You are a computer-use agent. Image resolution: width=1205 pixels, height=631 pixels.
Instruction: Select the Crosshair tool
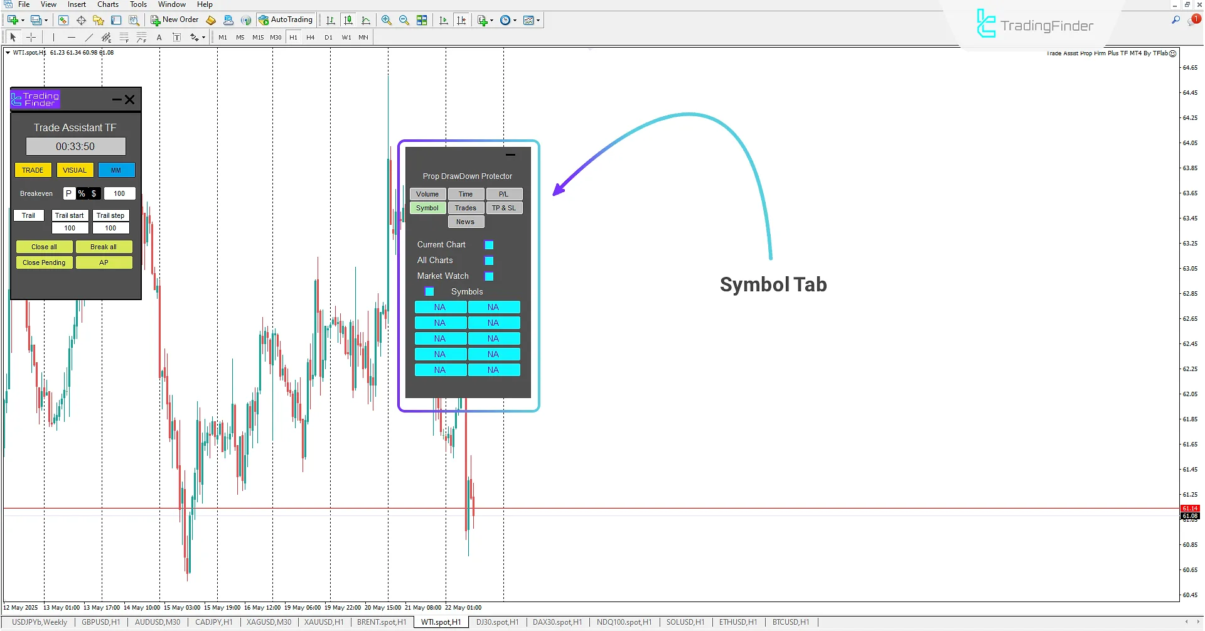31,37
